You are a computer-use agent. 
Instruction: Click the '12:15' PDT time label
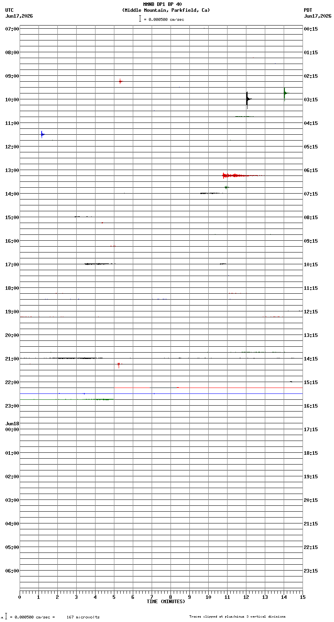coord(311,312)
